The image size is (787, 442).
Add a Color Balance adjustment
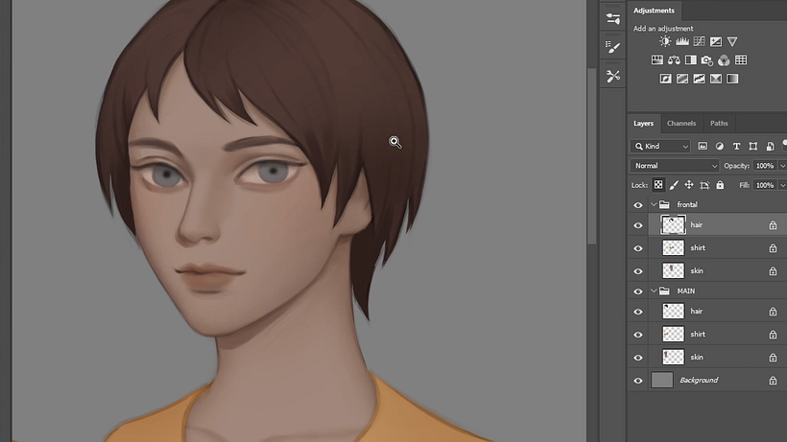[x=674, y=60]
